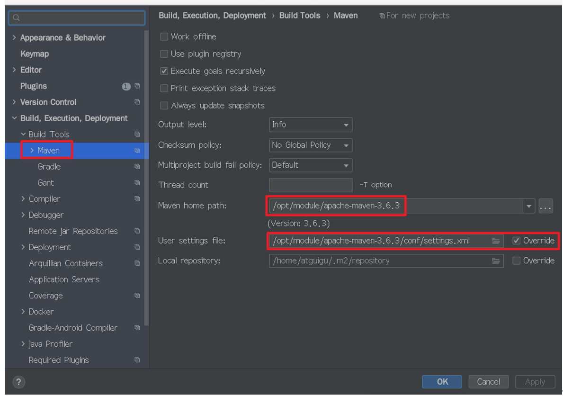Uncheck Execute goals recursively
Screen dimensions: 563x396
point(164,71)
